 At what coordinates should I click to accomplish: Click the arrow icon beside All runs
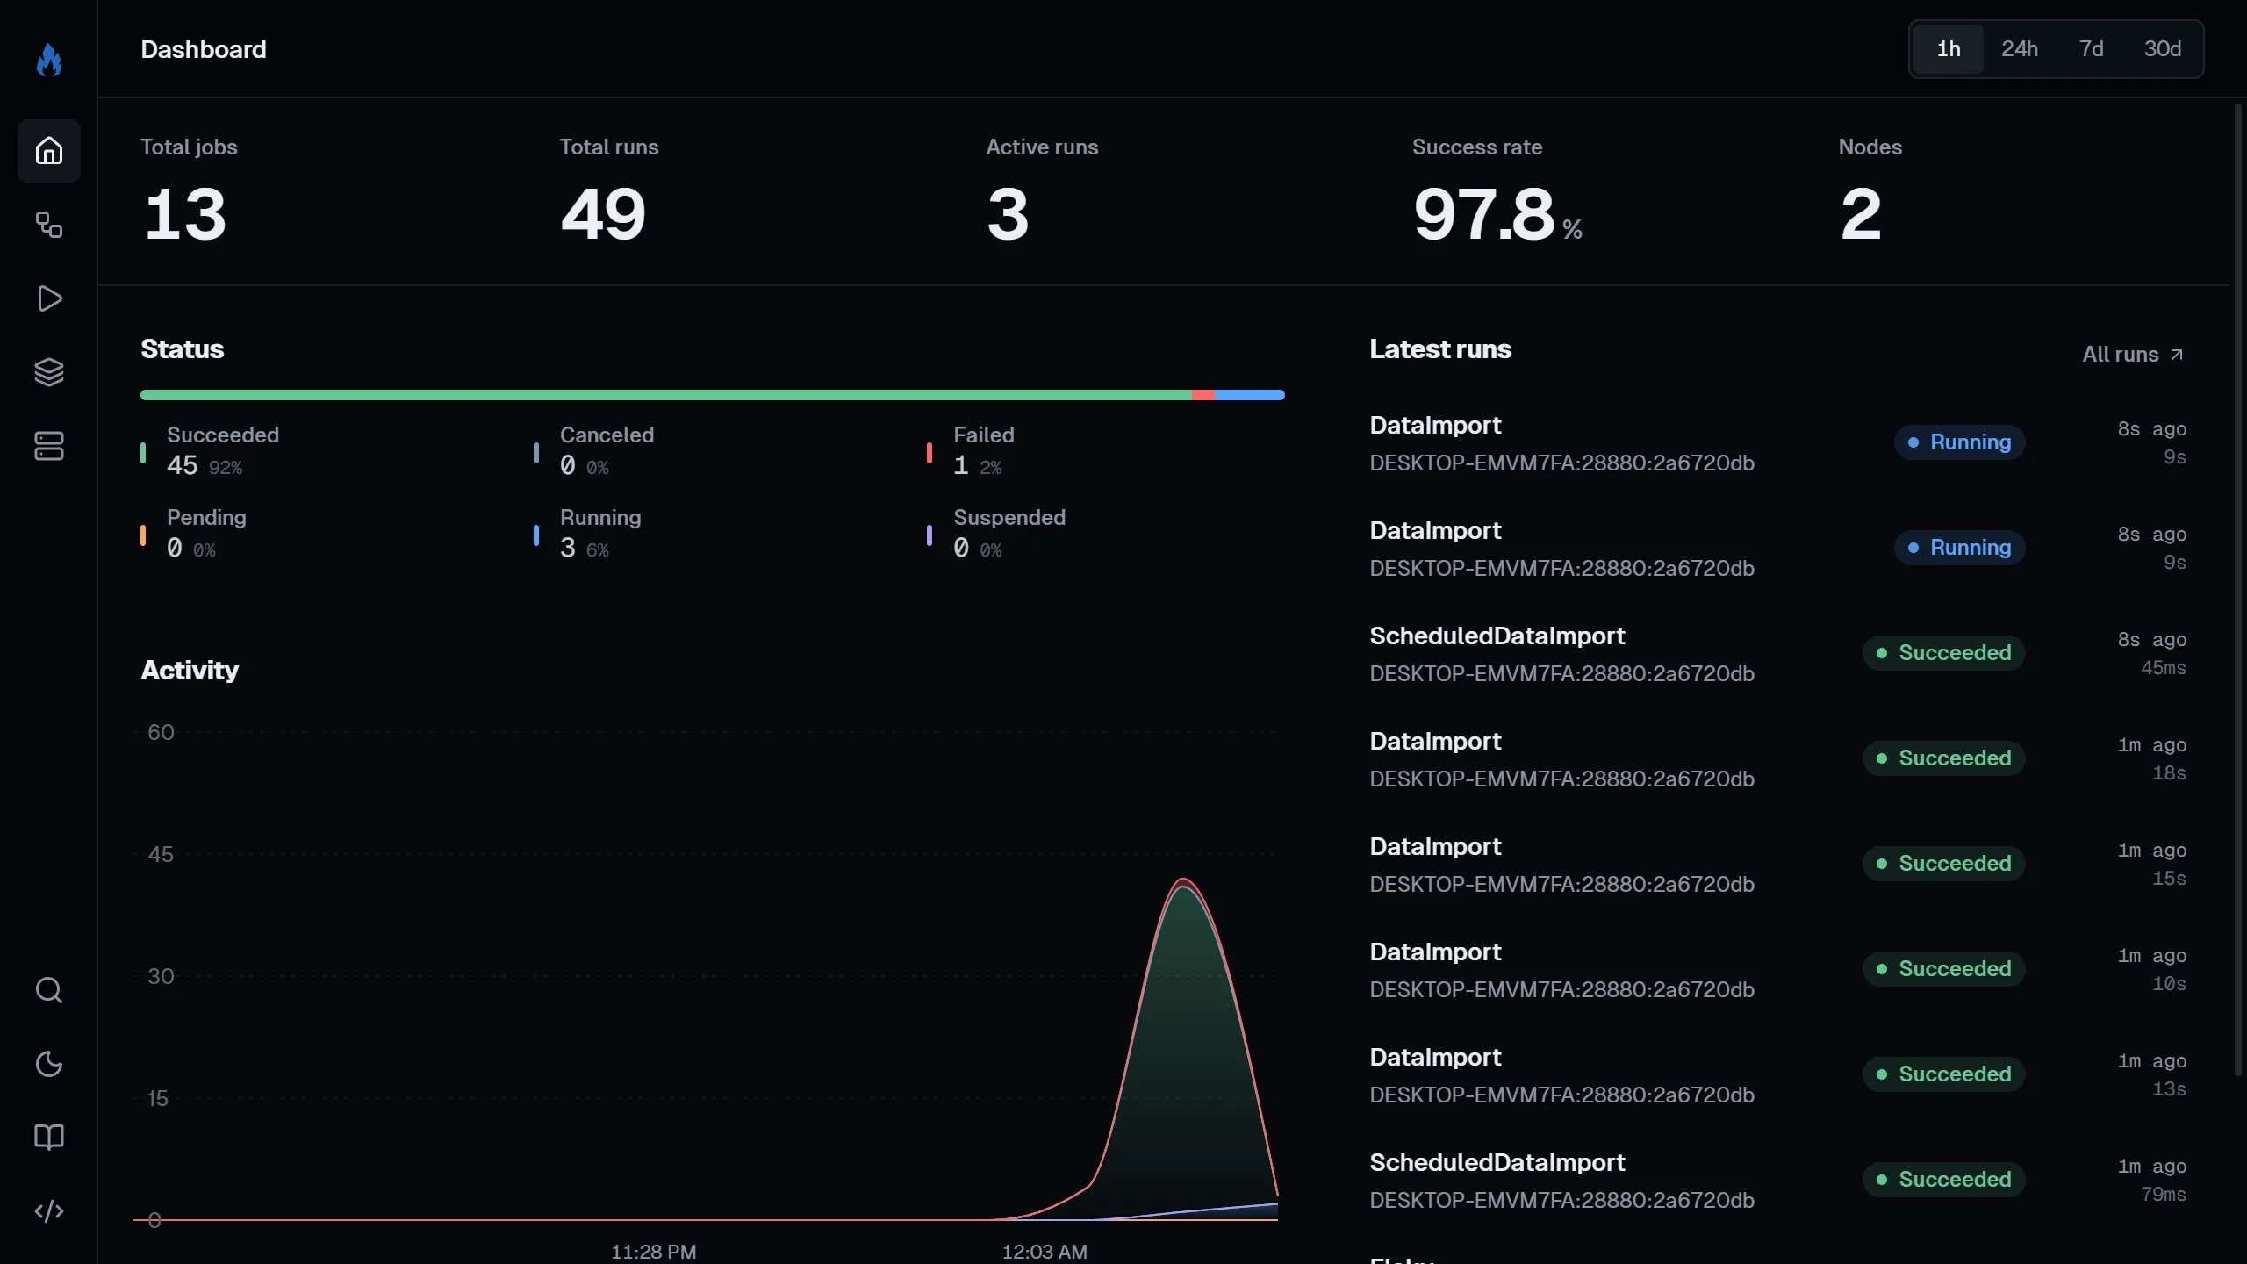pyautogui.click(x=2177, y=355)
